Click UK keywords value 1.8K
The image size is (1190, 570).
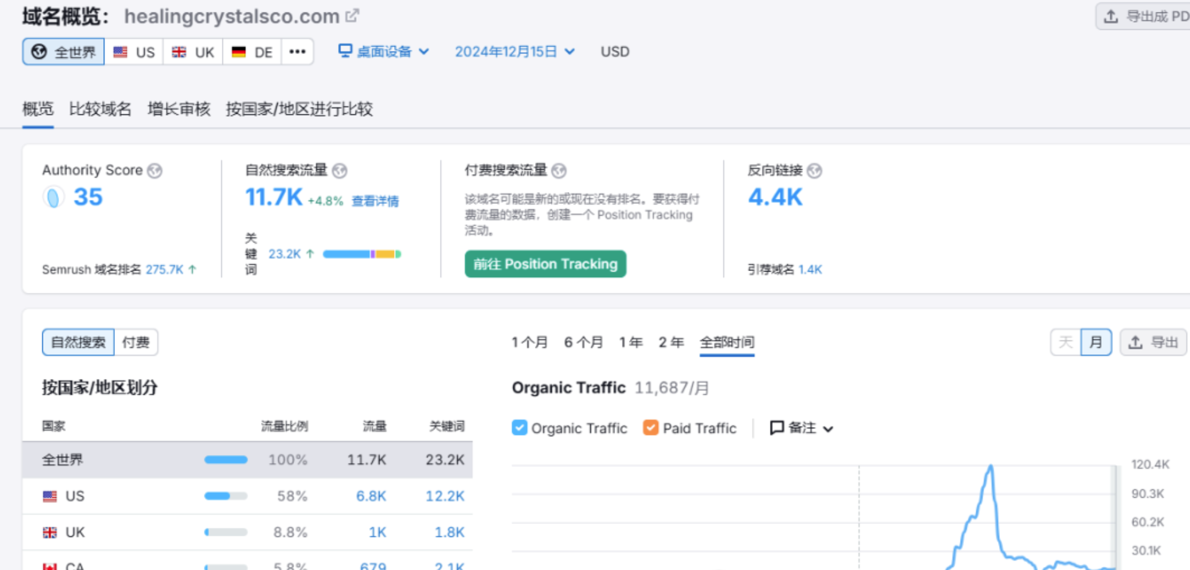point(449,532)
